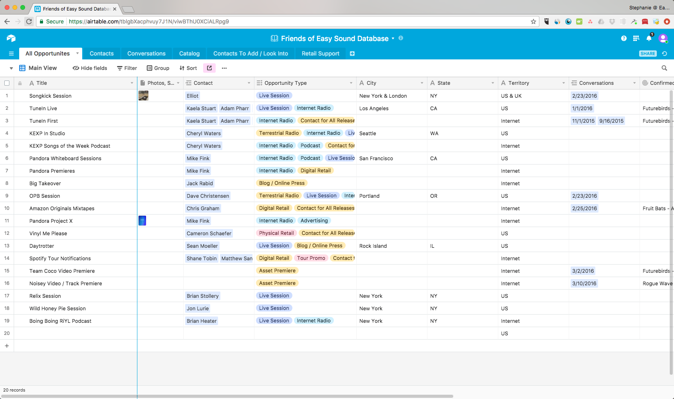Switch to the Conversations tab
Screen dimensions: 674x399
(x=146, y=54)
